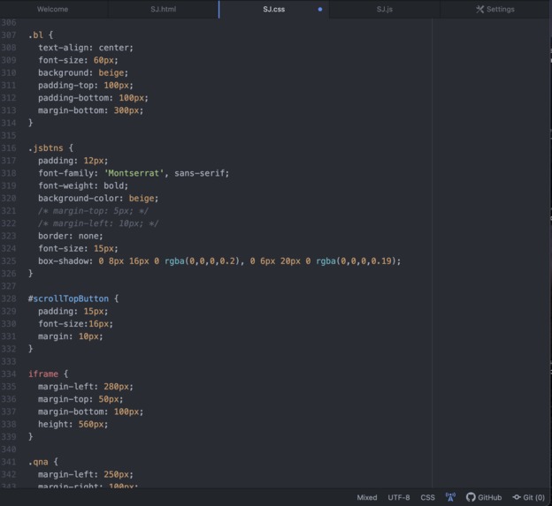The image size is (552, 506).
Task: Open the Mixed line-ending selector
Action: [367, 497]
